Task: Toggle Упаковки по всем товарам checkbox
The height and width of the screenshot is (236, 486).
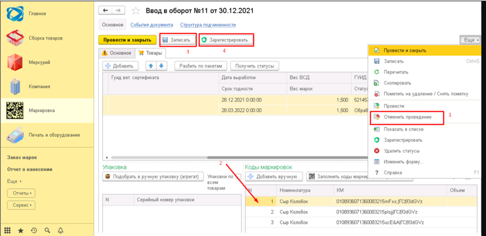Action: point(238,177)
